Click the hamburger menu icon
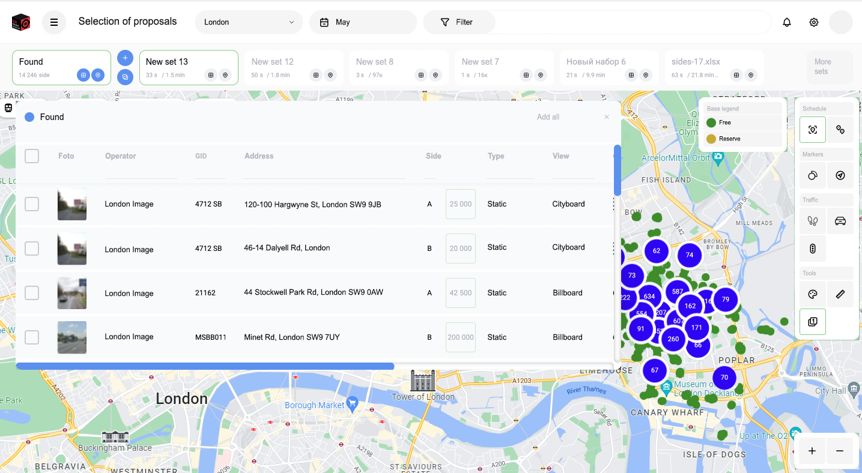This screenshot has width=862, height=473. pyautogui.click(x=54, y=22)
